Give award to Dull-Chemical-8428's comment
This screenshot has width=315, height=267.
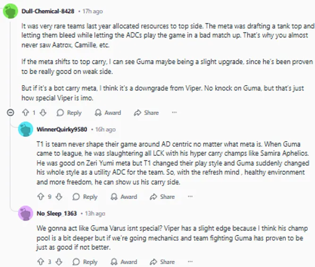point(108,113)
